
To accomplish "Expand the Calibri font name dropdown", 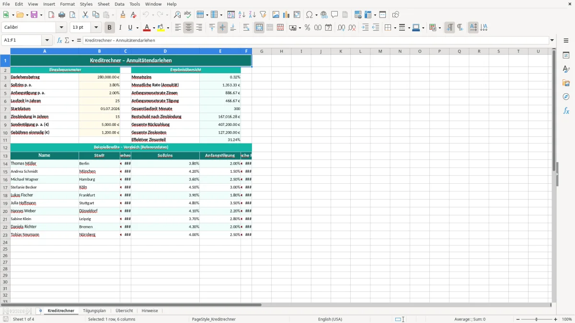I will (x=61, y=28).
